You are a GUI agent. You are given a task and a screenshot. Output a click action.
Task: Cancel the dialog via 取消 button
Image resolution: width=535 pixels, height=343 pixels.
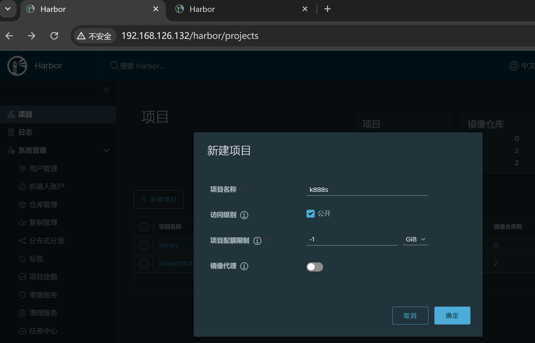click(x=410, y=315)
